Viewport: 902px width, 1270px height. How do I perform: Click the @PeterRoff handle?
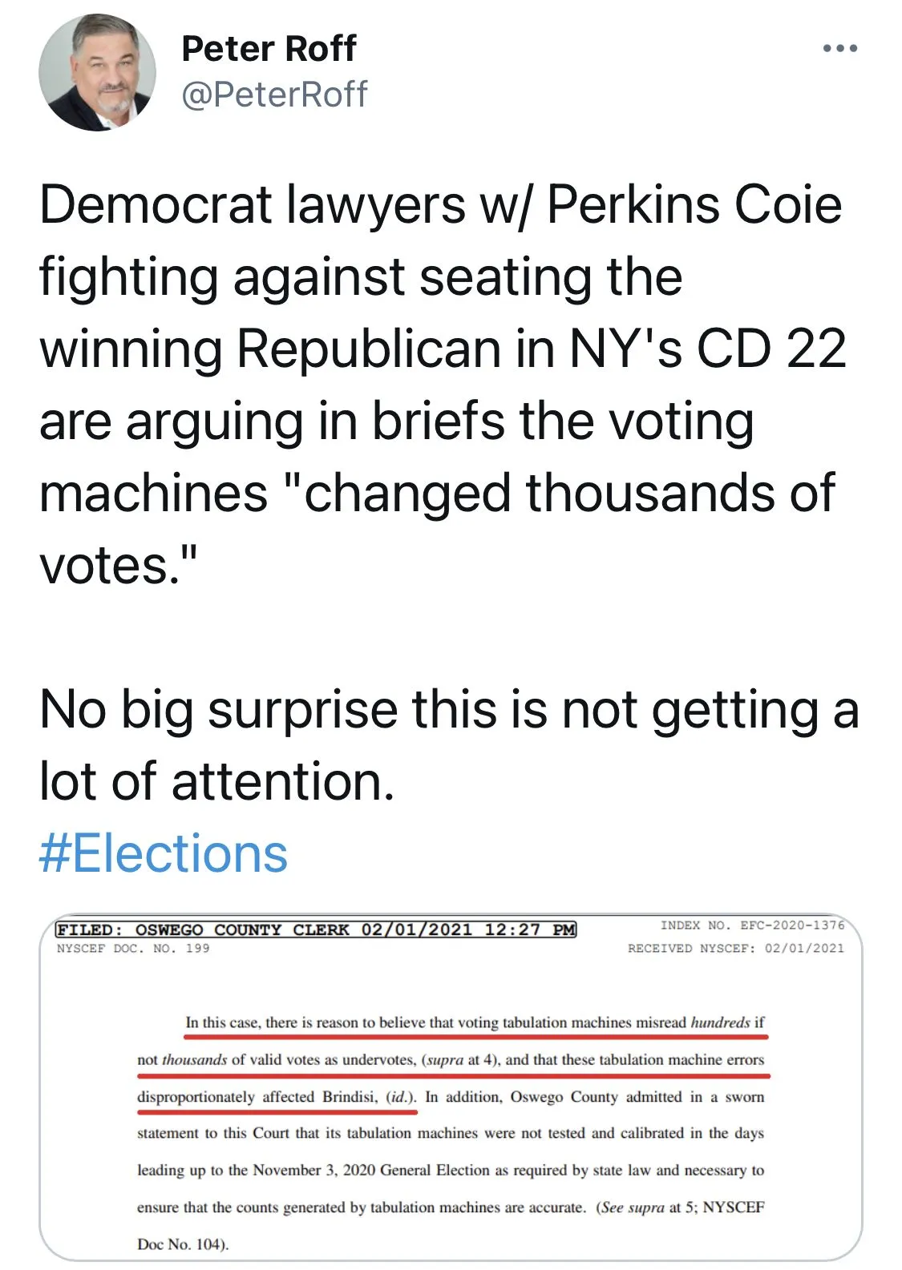click(x=274, y=95)
